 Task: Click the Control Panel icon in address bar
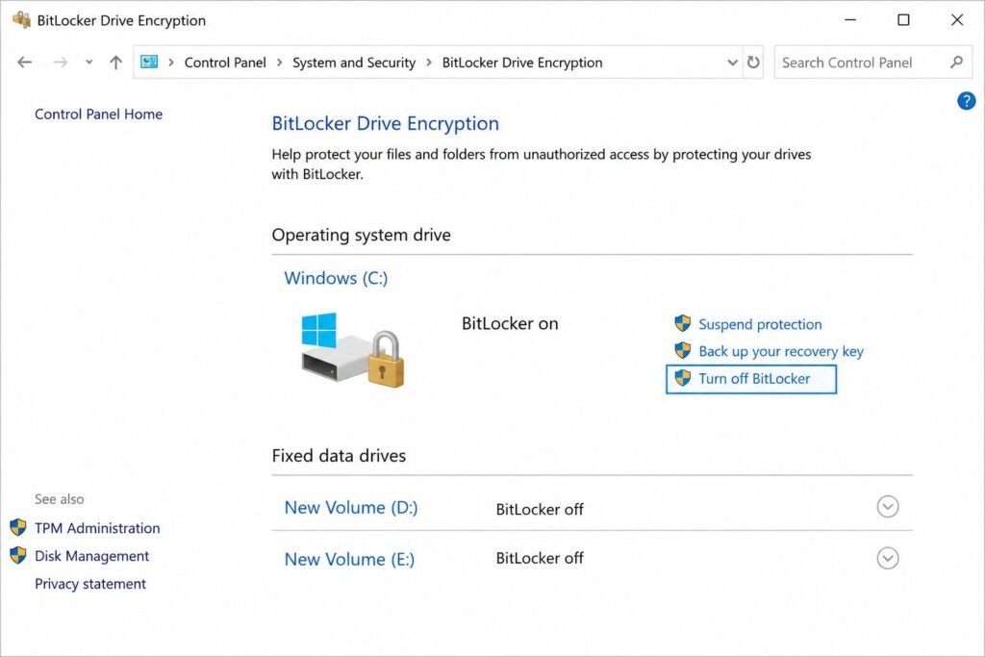click(149, 62)
